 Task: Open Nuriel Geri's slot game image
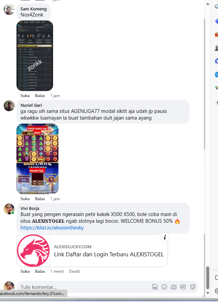pos(37,159)
